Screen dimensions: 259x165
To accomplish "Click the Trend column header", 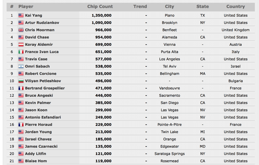I will click(140, 6).
